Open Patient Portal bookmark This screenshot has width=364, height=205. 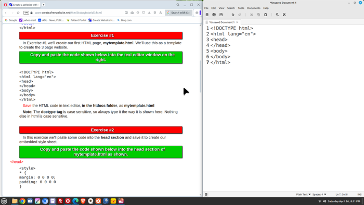tap(76, 20)
